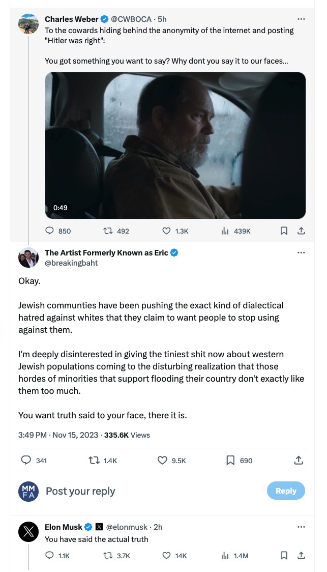Reply to Charles Weber's post

click(x=50, y=231)
